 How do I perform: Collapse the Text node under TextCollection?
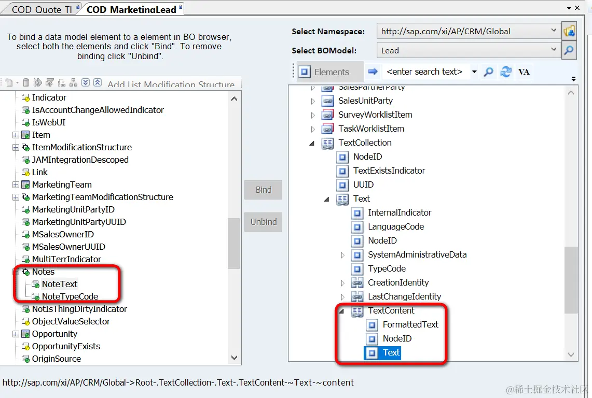326,199
